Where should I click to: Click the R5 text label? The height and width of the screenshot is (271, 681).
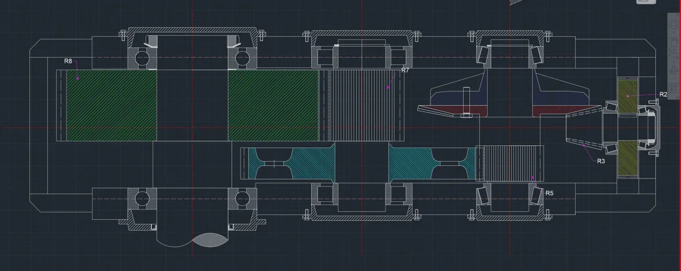550,193
